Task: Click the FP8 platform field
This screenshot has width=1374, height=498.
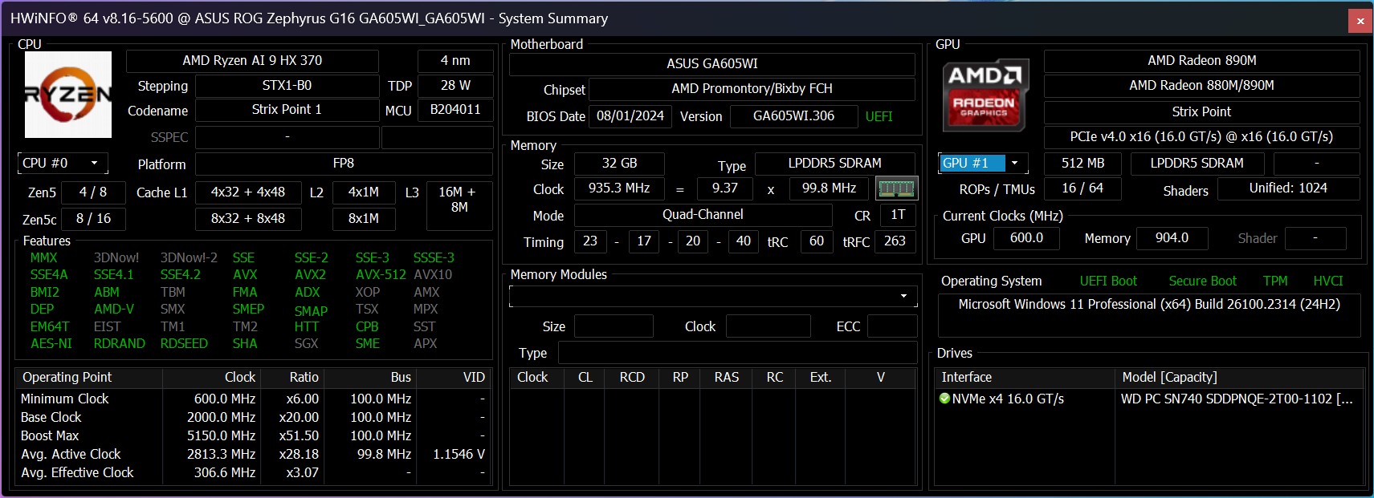Action: pos(344,164)
